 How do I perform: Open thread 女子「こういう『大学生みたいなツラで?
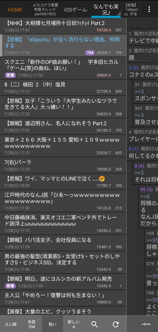coord(63,107)
